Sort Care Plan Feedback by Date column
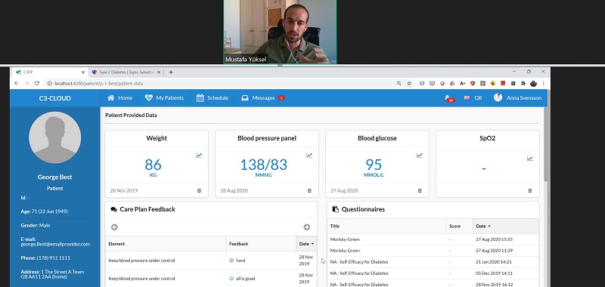The width and height of the screenshot is (605, 287). [306, 244]
